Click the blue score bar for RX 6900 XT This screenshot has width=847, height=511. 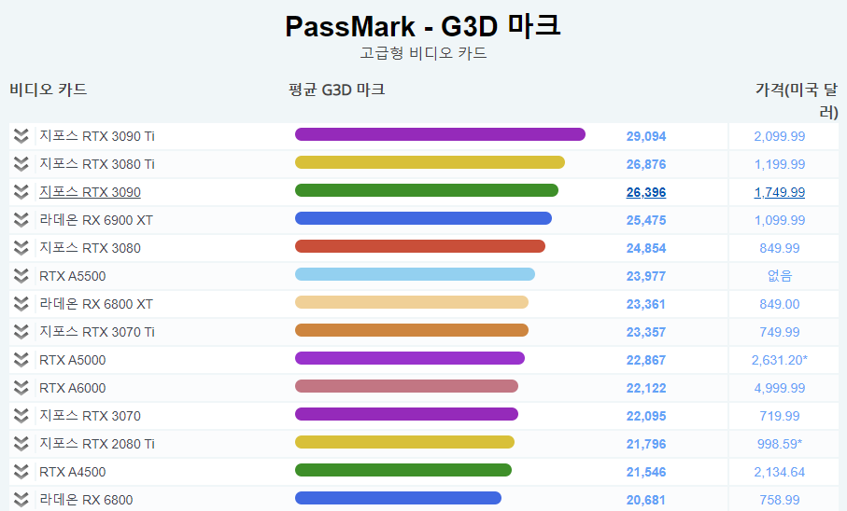point(424,218)
